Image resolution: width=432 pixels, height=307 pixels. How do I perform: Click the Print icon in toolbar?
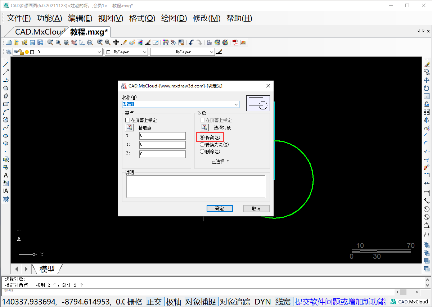click(209, 42)
